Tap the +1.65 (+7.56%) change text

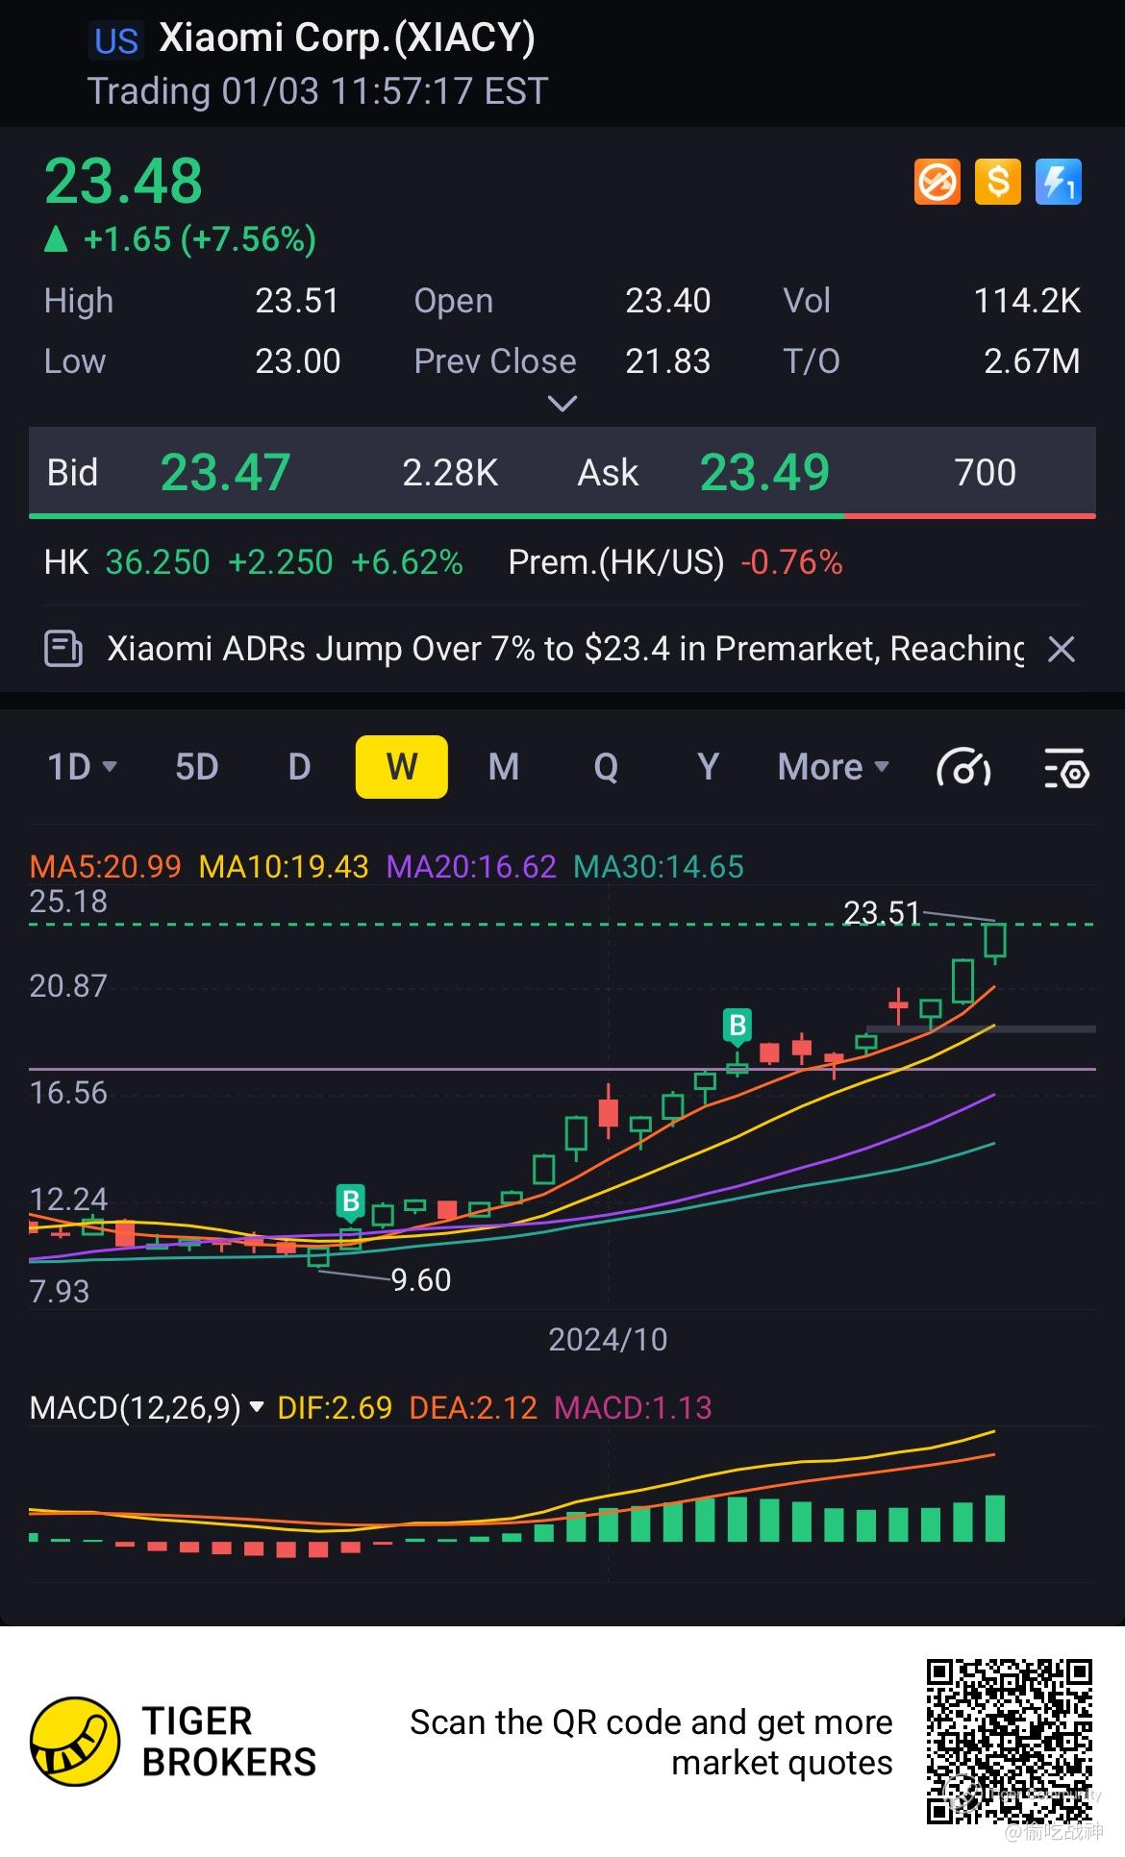(200, 239)
